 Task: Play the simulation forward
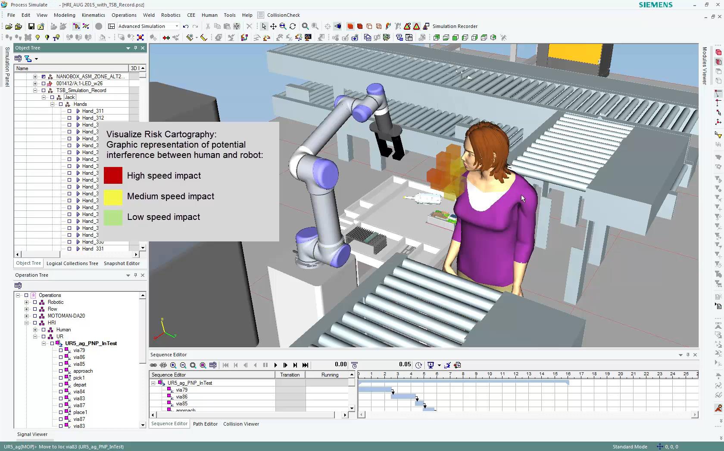click(275, 365)
